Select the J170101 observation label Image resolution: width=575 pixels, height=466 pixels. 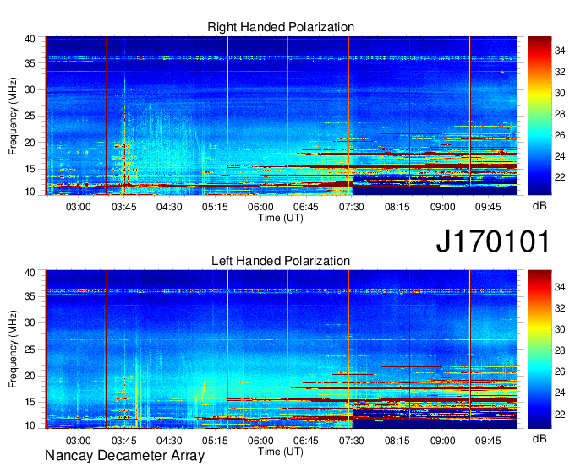click(x=493, y=241)
